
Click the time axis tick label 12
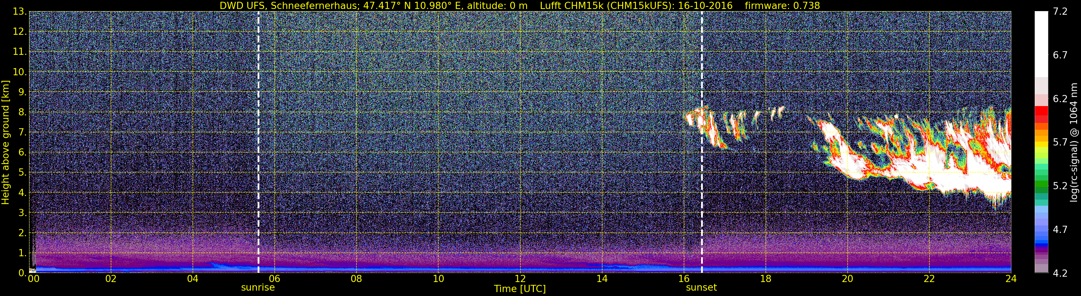(x=520, y=279)
